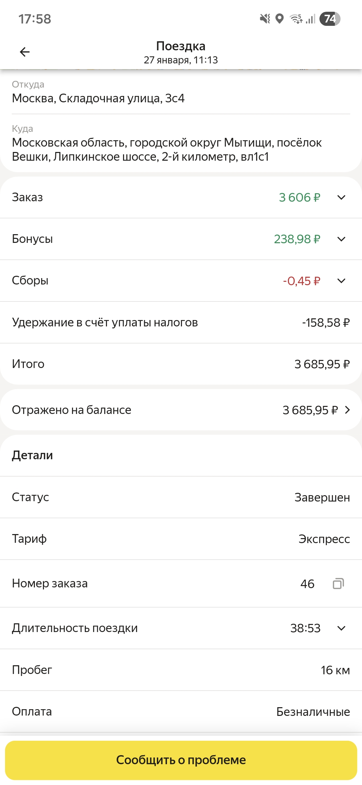Tap the Удержание в счёт уплаты налогов row
This screenshot has height=785, width=362.
(x=181, y=322)
